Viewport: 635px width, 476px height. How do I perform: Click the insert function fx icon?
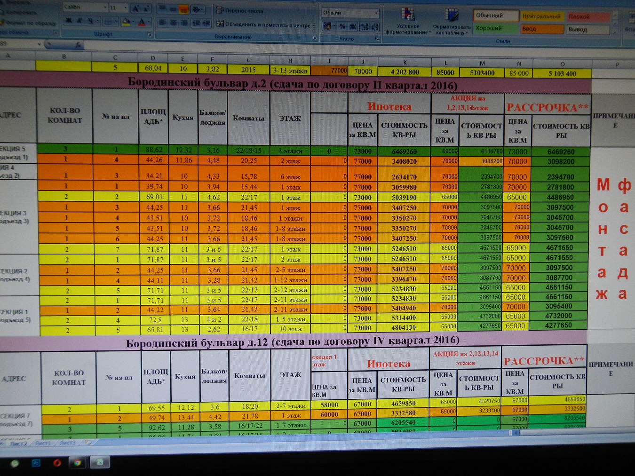[x=77, y=45]
